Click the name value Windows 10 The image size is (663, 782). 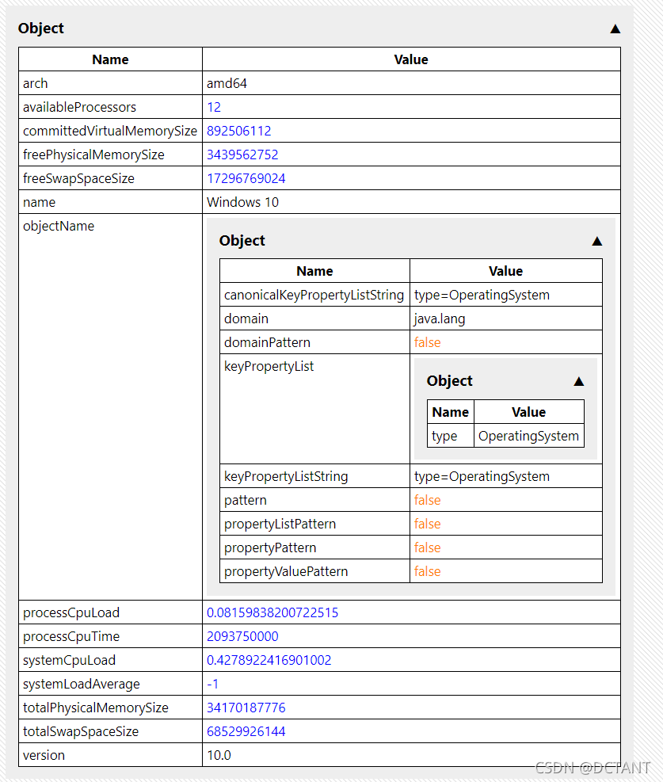tap(242, 201)
